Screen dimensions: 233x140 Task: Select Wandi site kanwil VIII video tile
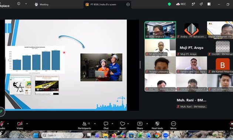coord(220,30)
